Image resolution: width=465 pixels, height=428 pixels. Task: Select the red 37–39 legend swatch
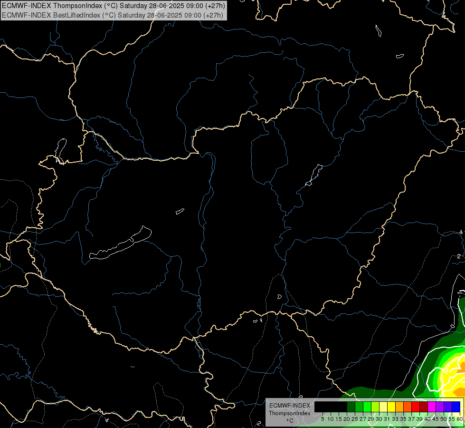click(x=416, y=407)
